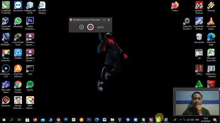
Task: Click the webcam preview thumbnail
Action: [x=197, y=103]
